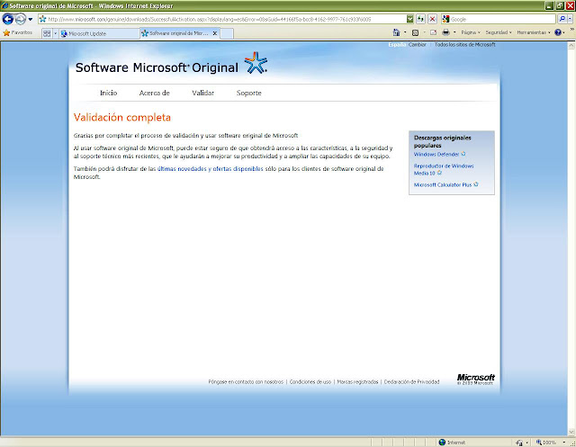Open the Marcas registradas link

coord(357,382)
